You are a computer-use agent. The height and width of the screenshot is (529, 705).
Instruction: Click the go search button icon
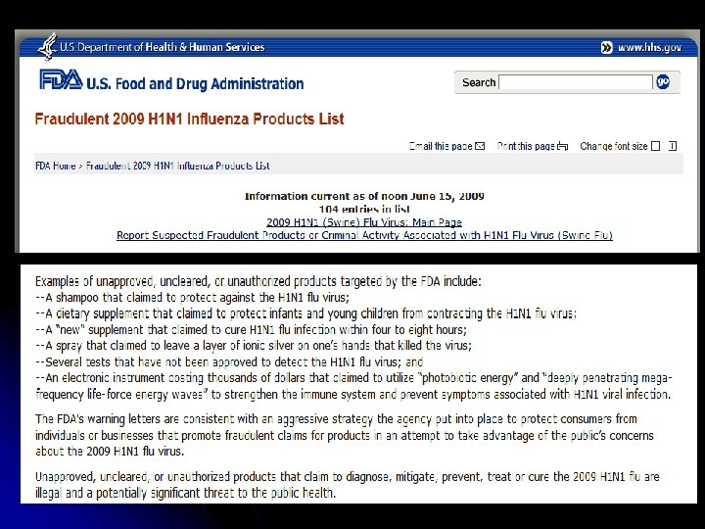[x=663, y=82]
